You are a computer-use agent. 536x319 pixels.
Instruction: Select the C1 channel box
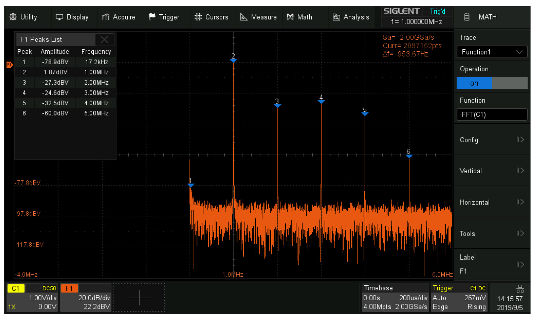(32, 298)
